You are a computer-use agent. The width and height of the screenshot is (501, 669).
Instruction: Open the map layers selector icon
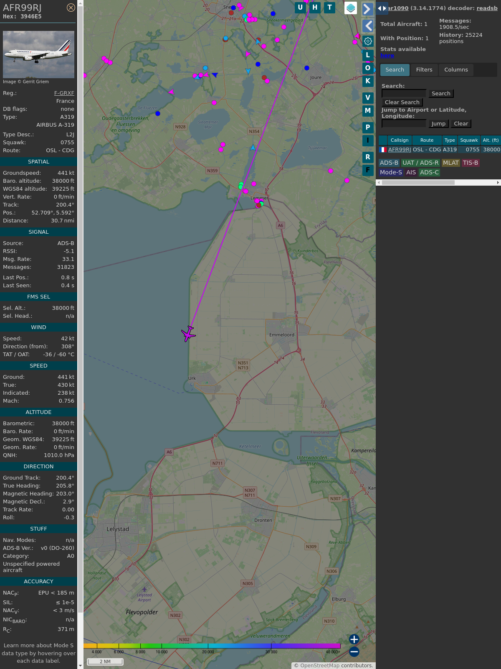coord(351,8)
